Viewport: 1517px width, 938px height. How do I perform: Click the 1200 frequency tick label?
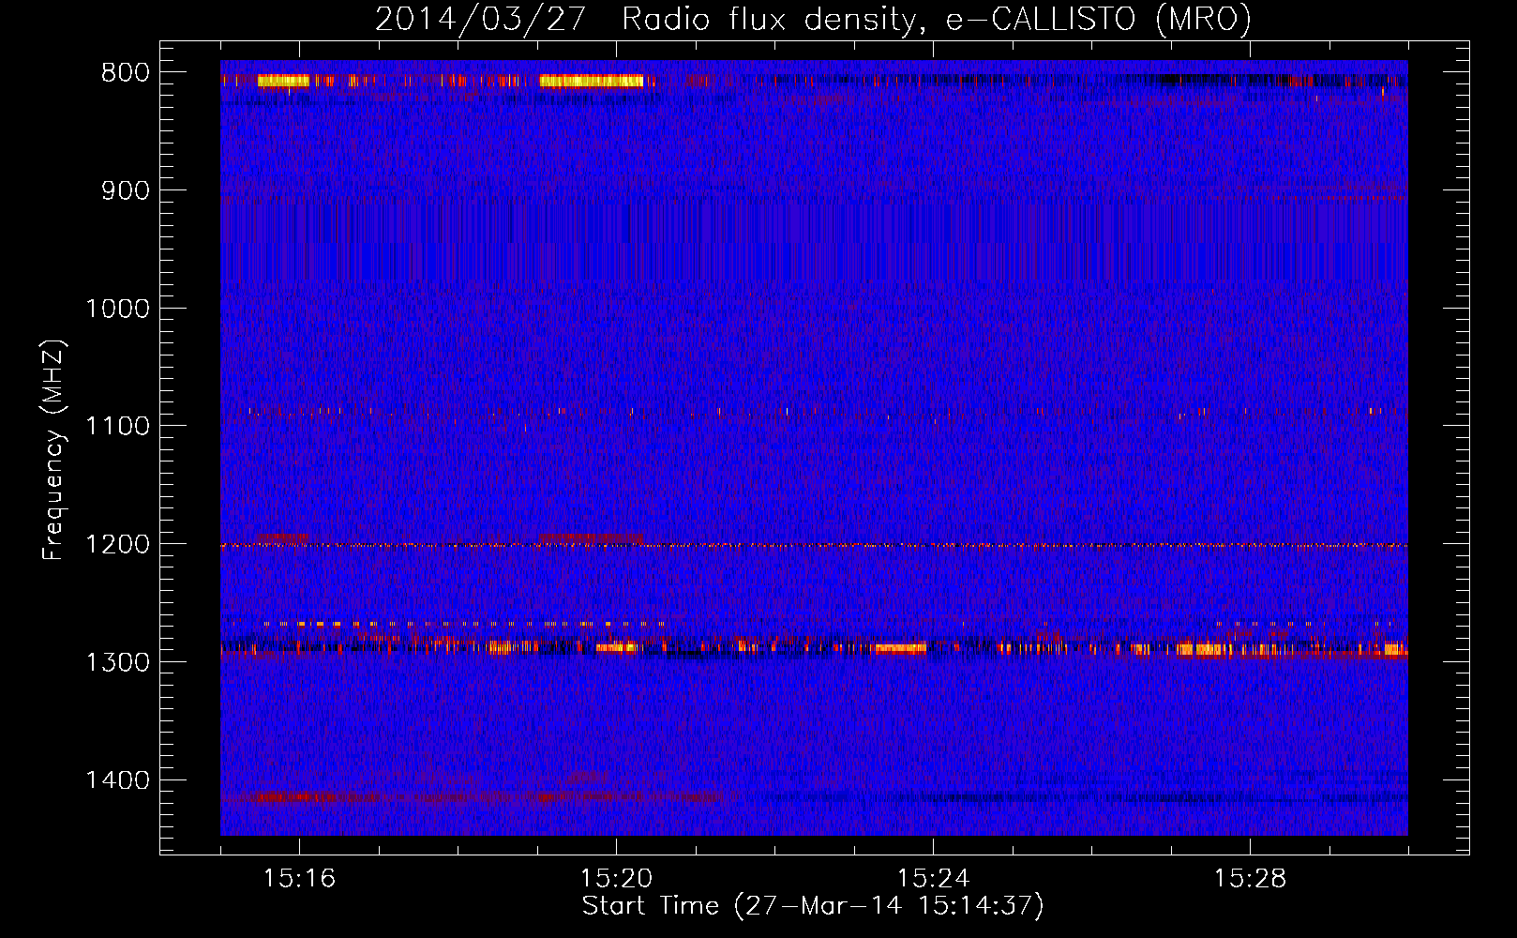[x=117, y=544]
